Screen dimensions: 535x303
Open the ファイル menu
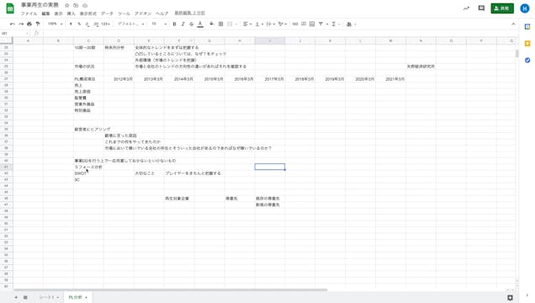(29, 13)
